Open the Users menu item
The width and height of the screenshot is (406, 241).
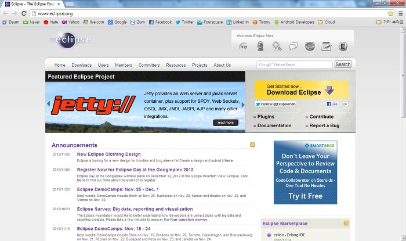pyautogui.click(x=103, y=65)
